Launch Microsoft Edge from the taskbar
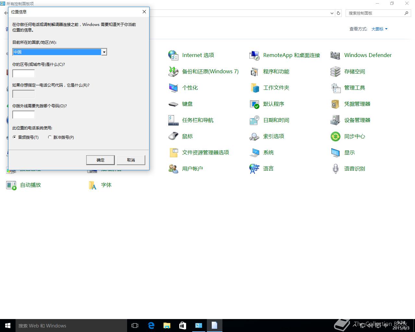This screenshot has height=332, width=415. [151, 326]
